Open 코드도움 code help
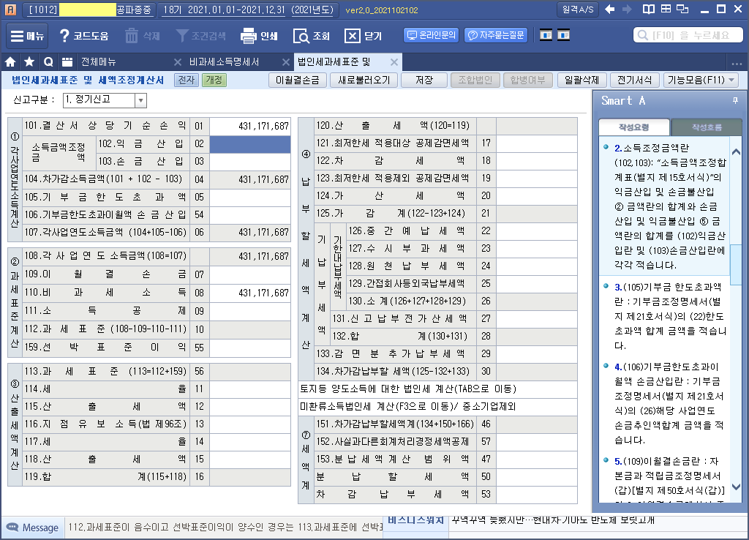749x540 pixels. coord(83,36)
